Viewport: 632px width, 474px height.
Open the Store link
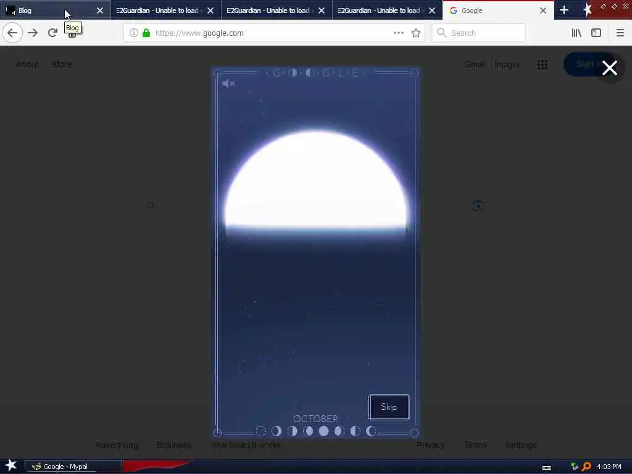click(x=62, y=64)
